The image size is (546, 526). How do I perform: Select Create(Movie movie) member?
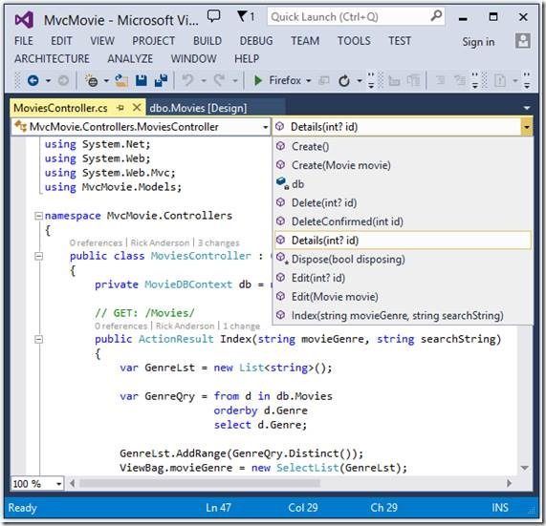pos(403,165)
